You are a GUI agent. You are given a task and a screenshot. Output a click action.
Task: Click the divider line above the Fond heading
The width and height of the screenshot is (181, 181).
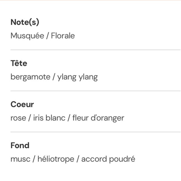pos(95,132)
